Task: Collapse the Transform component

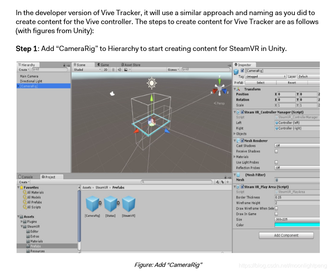Action: click(235, 89)
